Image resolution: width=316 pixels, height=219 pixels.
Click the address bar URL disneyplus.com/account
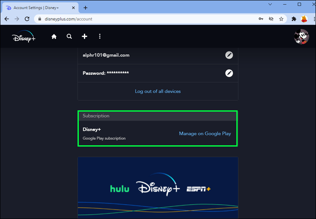69,19
